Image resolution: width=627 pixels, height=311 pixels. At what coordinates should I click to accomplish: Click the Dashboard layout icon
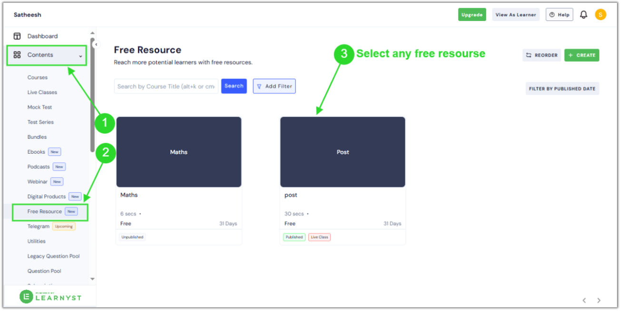point(17,36)
